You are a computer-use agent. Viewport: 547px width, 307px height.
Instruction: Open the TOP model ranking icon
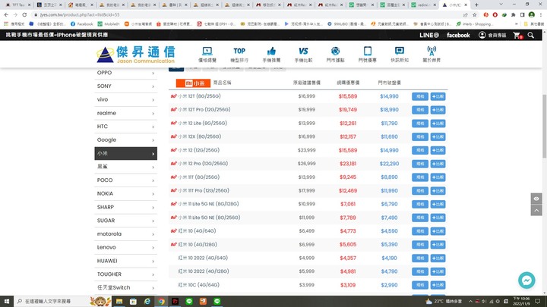pos(239,55)
